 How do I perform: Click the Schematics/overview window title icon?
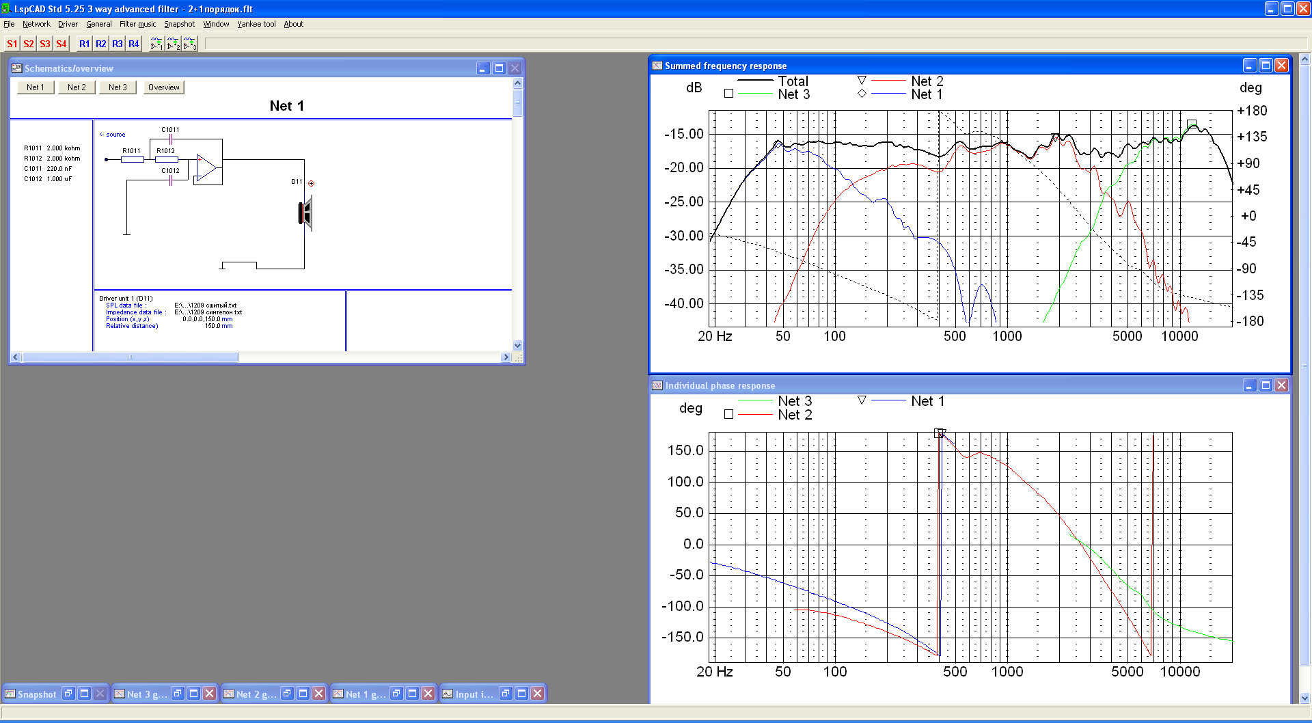[17, 68]
